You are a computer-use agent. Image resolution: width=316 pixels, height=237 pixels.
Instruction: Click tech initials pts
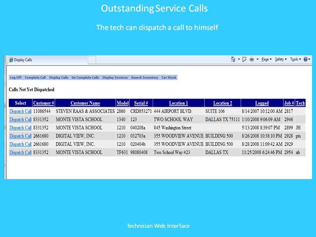tap(298, 136)
